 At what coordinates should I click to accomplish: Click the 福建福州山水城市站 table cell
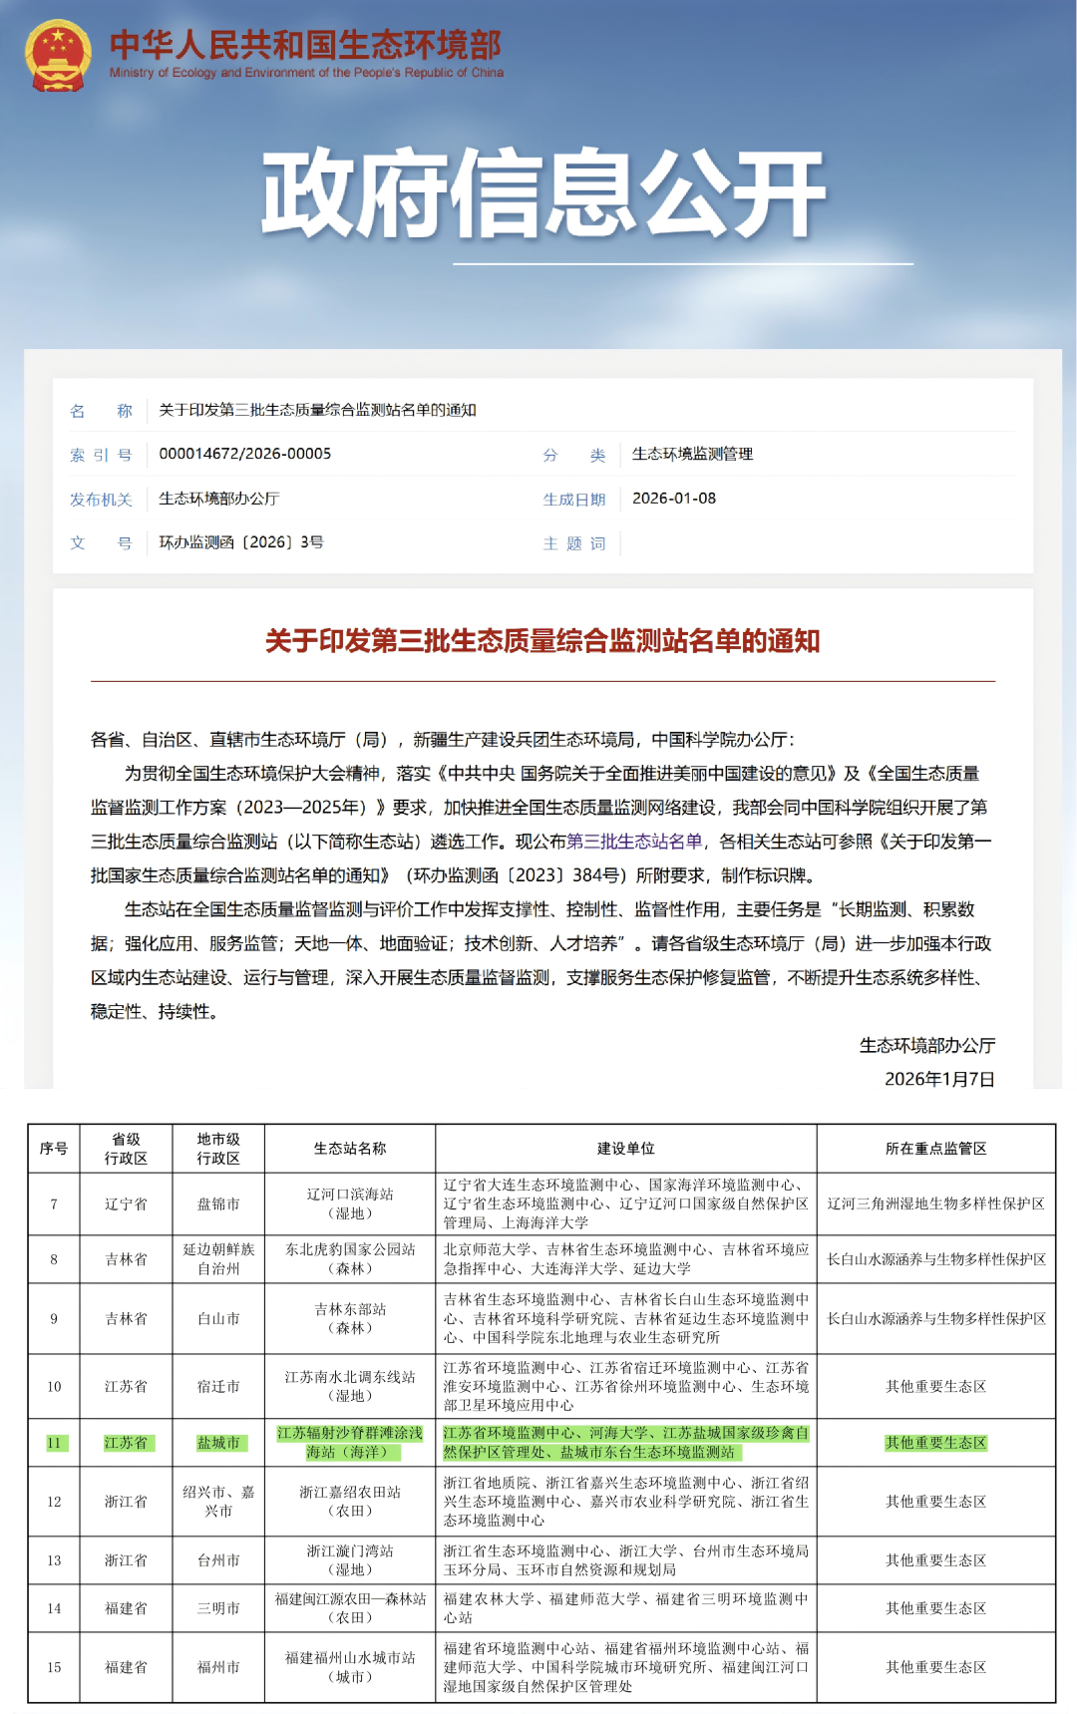coord(350,1666)
